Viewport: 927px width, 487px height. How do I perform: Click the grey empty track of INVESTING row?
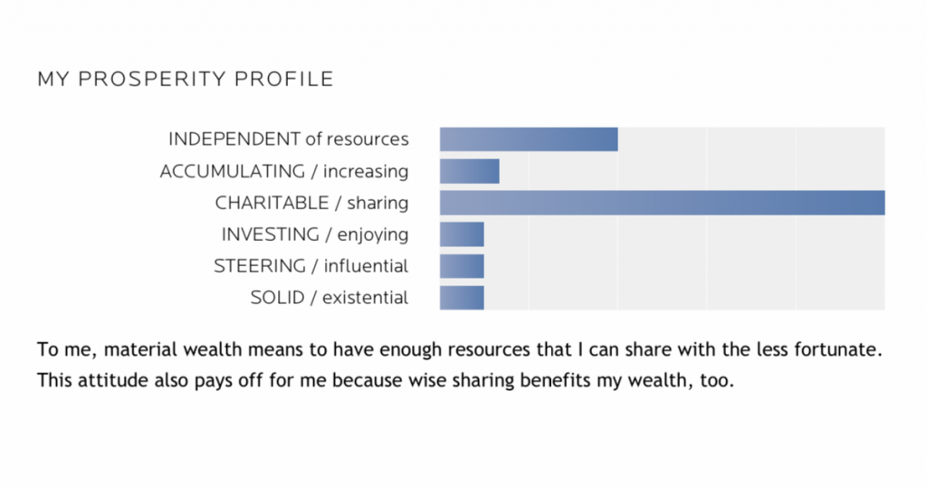tap(684, 234)
